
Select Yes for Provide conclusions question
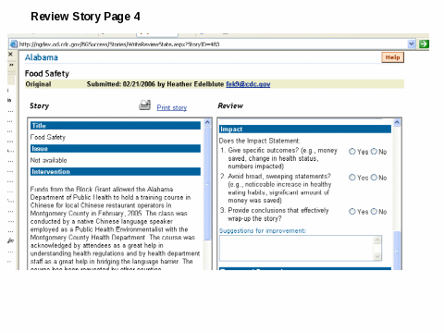[x=352, y=212]
